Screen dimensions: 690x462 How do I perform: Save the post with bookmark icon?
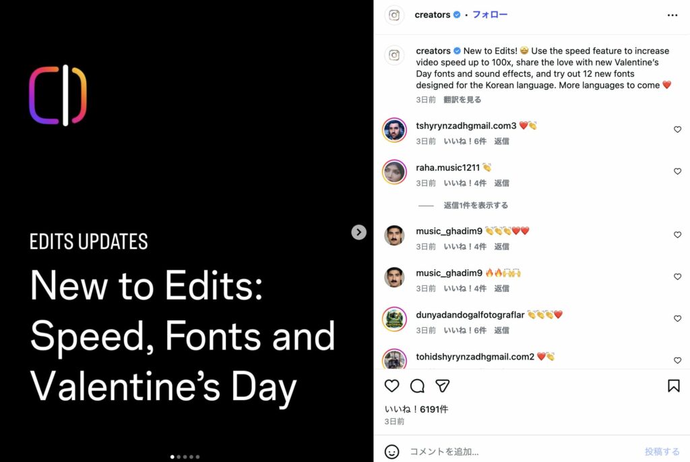(x=673, y=386)
